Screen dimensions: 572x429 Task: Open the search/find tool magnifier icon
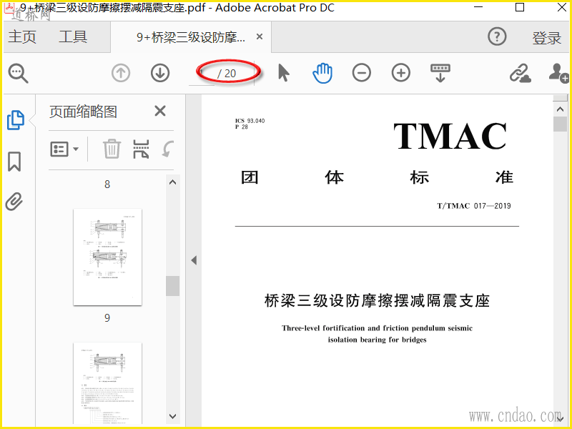[19, 74]
